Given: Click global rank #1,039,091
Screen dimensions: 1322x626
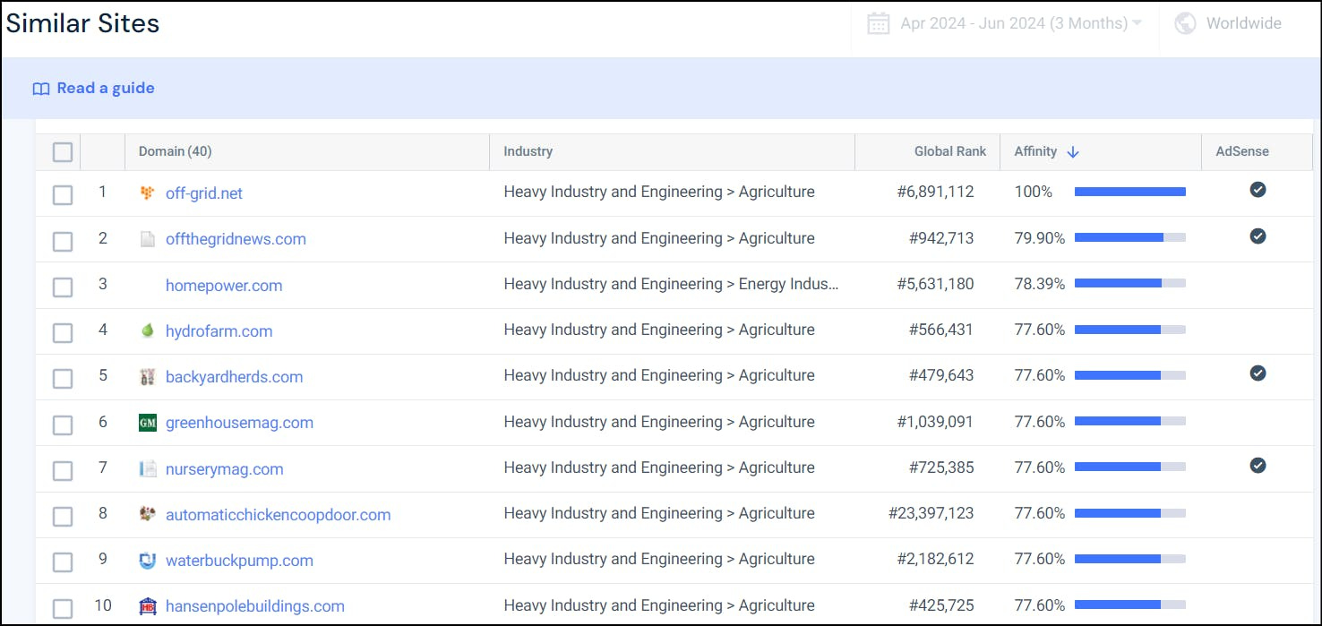Looking at the screenshot, I should click(x=935, y=421).
